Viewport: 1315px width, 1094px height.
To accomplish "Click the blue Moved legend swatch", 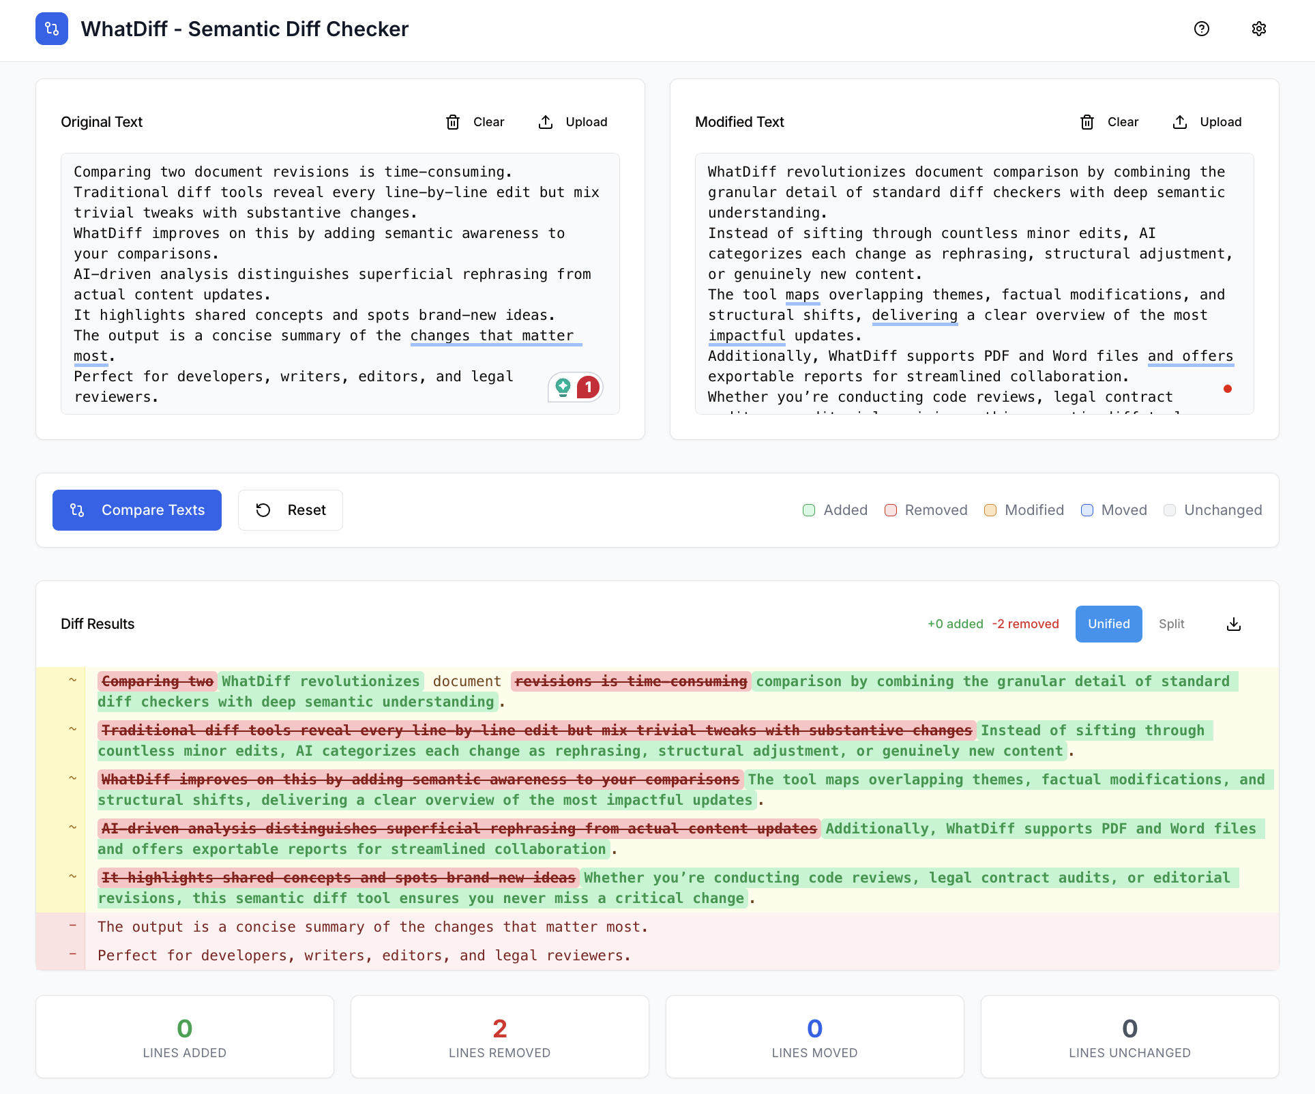I will (1087, 510).
